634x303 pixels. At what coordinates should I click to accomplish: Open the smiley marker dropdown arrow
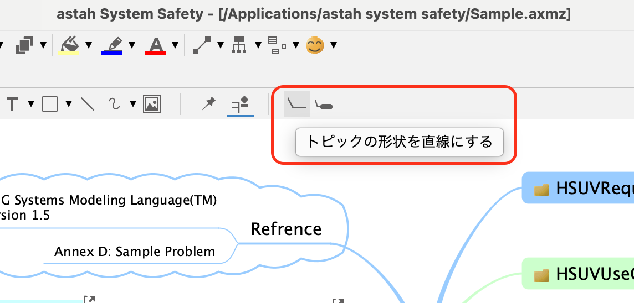(334, 45)
